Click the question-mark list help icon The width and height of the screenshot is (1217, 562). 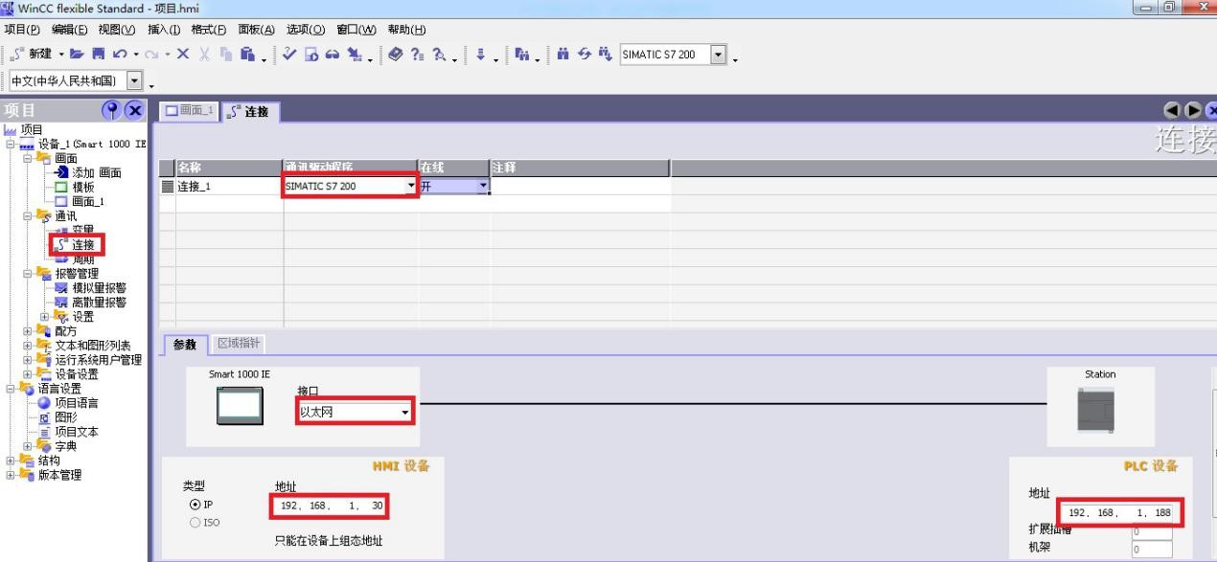pos(417,55)
